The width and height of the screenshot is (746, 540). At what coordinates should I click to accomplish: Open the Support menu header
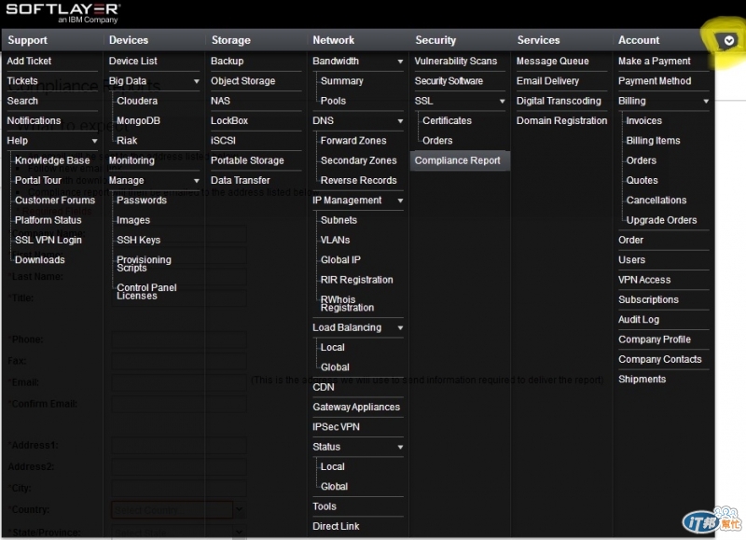28,40
